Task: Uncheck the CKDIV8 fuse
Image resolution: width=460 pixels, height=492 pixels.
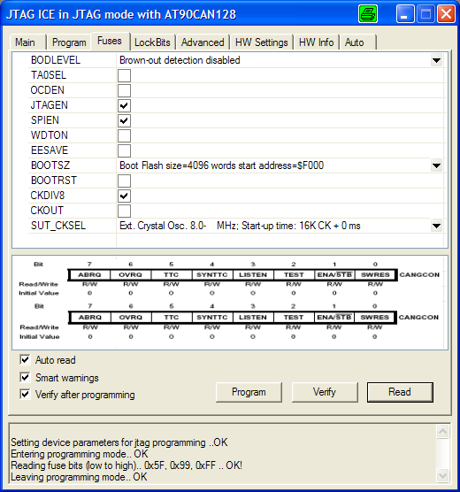Action: pos(124,196)
